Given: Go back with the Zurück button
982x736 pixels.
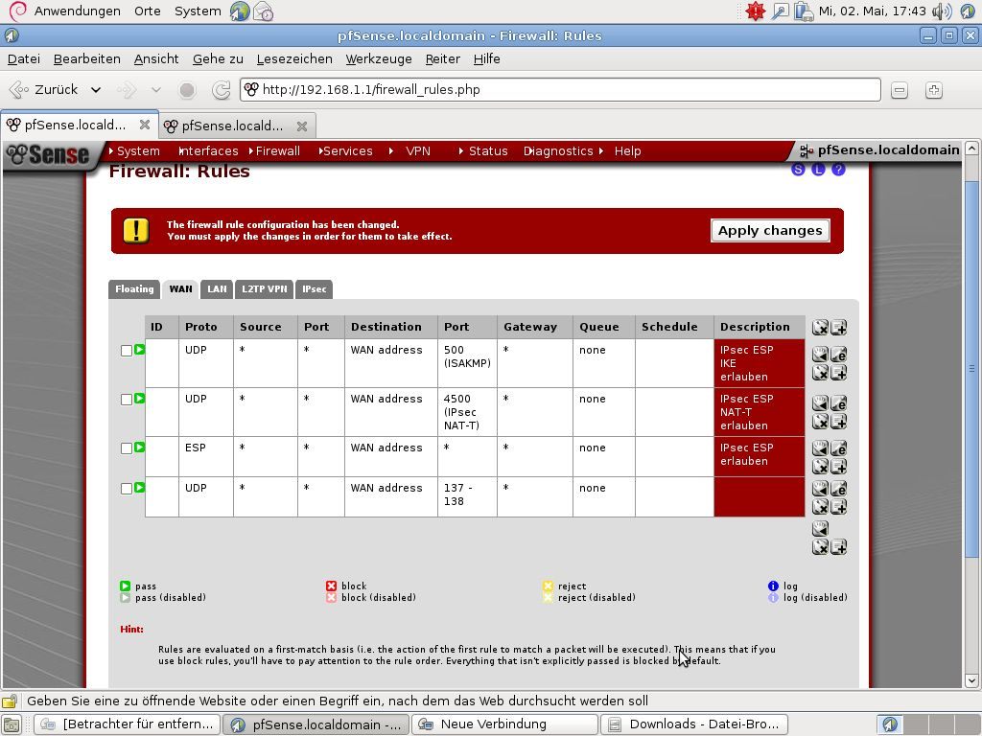Looking at the screenshot, I should point(45,90).
